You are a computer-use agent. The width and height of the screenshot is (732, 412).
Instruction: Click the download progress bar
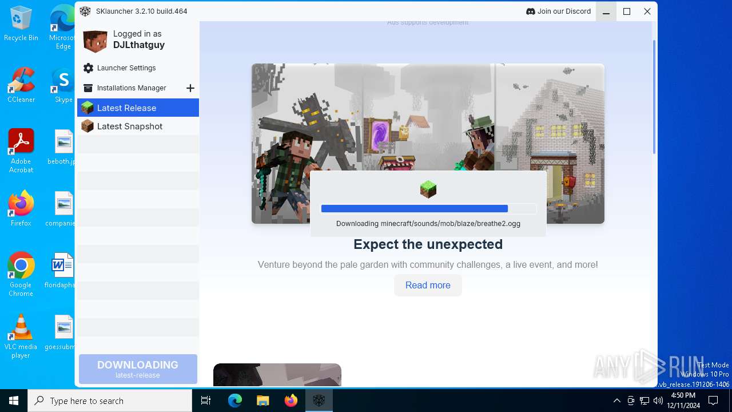[428, 209]
